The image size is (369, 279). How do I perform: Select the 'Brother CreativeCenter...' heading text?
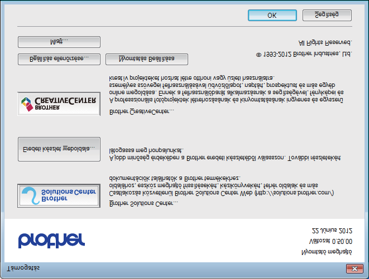(142, 111)
